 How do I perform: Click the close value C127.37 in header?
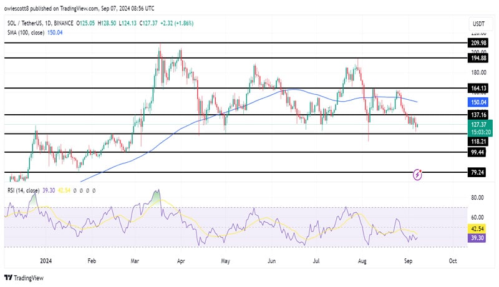click(148, 23)
